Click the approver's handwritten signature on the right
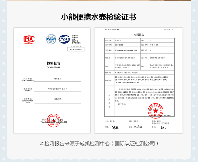 162,127
